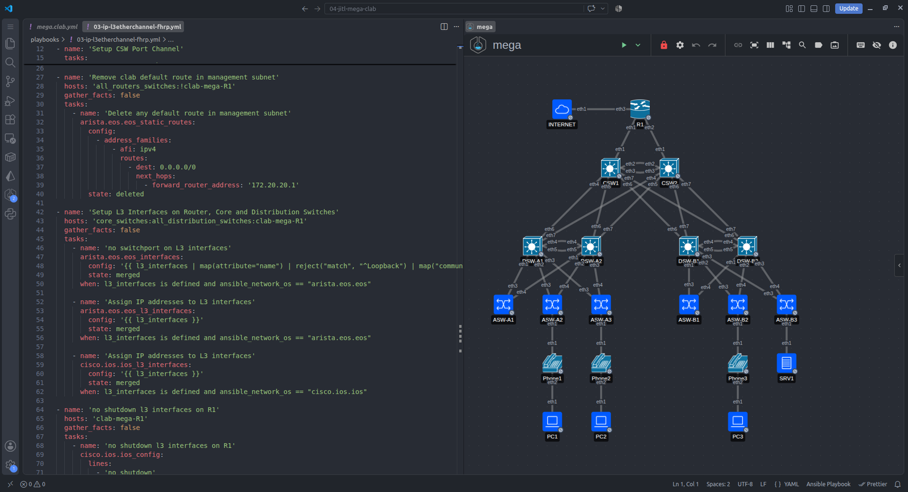The height and width of the screenshot is (492, 908).
Task: Click the command center search field
Action: 453,9
